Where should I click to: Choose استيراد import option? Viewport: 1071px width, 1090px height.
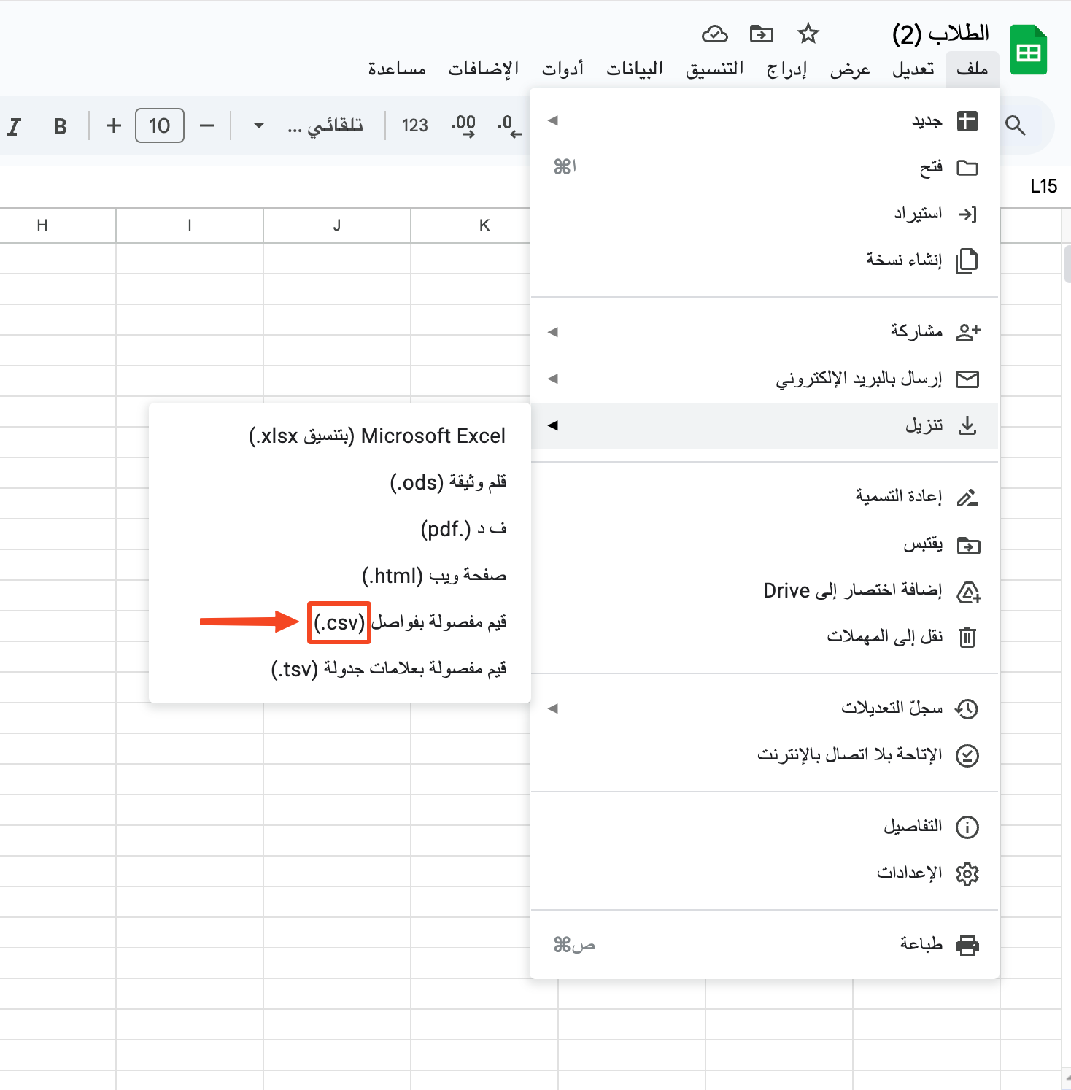[765, 214]
